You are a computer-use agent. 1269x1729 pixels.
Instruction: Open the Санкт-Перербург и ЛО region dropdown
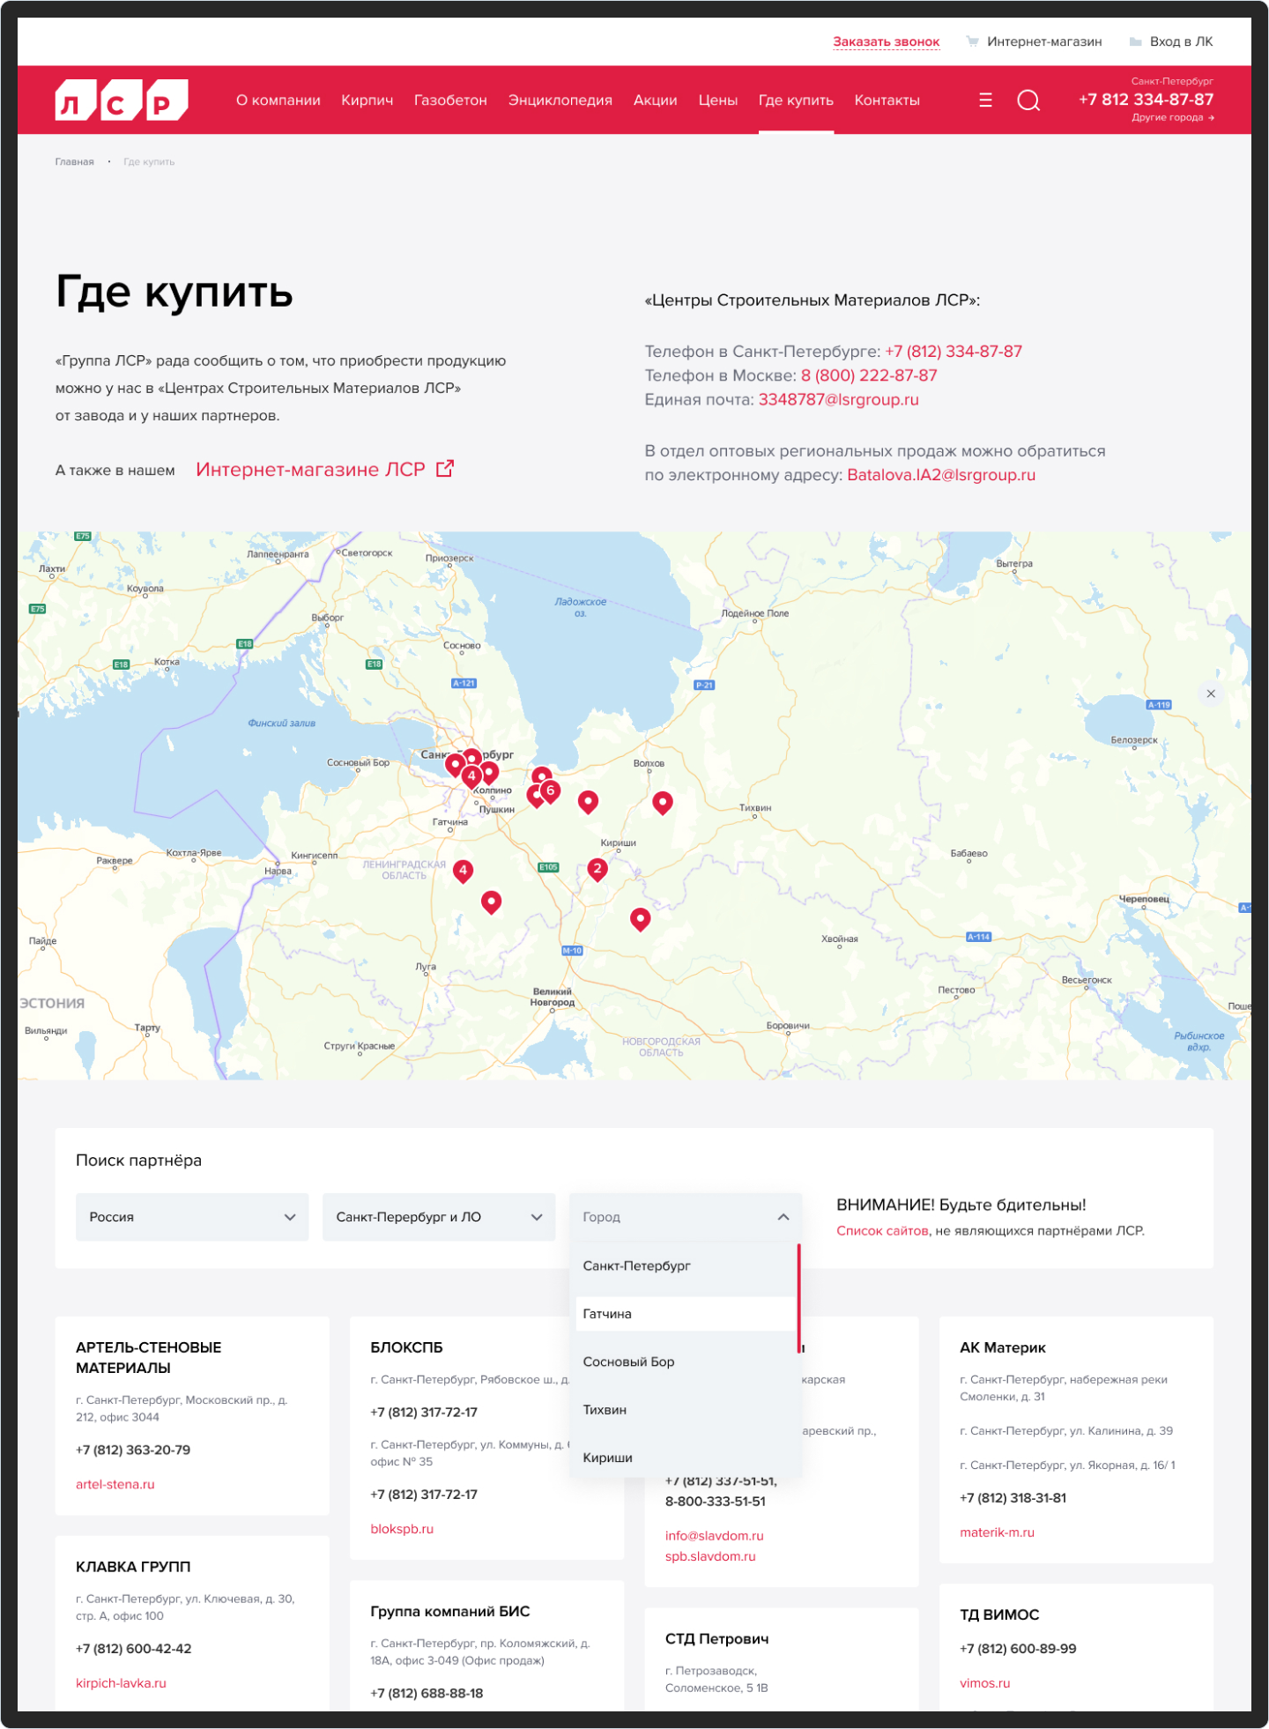[x=438, y=1217]
